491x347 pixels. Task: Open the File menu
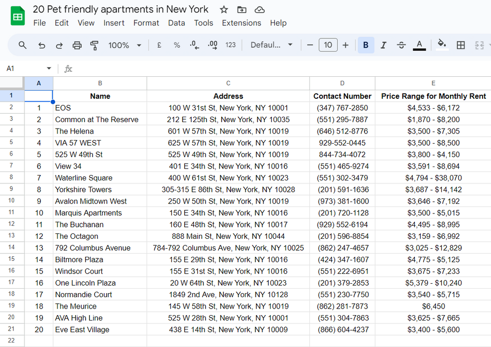click(39, 23)
